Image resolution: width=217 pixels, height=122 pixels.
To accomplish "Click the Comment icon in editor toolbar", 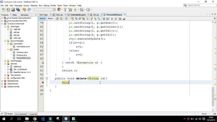I will pos(120,19).
